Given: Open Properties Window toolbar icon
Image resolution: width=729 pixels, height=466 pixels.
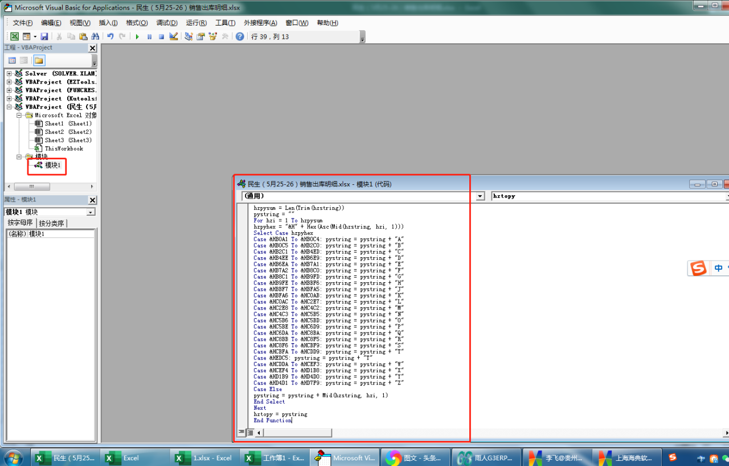Looking at the screenshot, I should 200,36.
